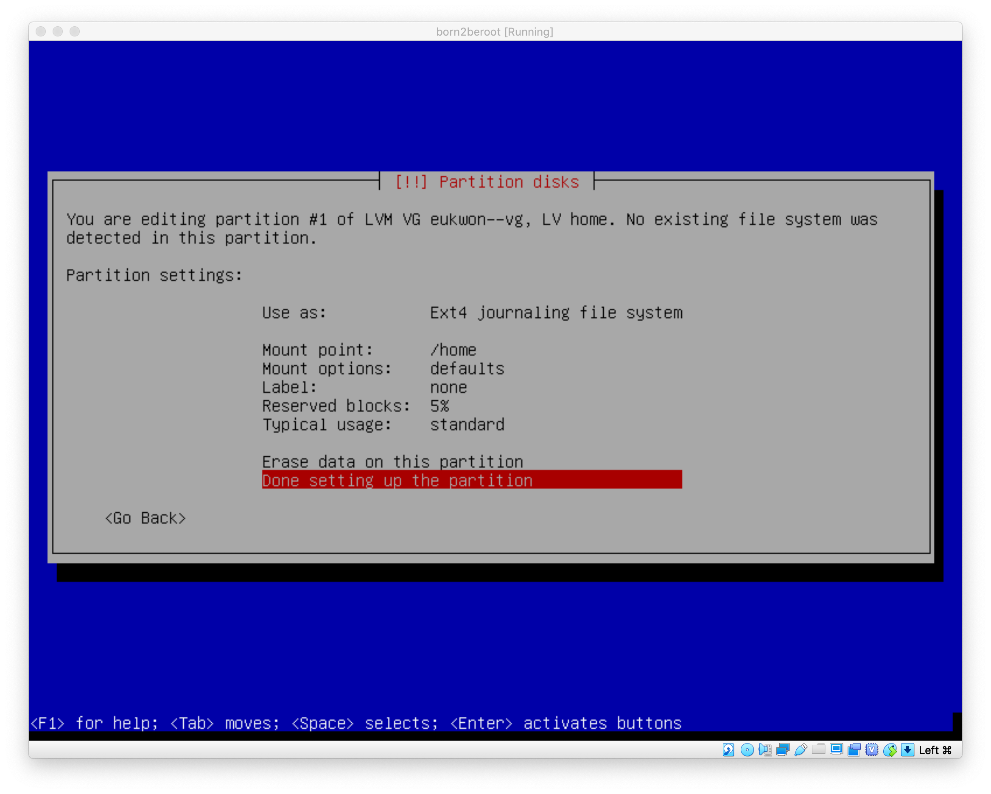Click the hard disk activity status icon
Viewport: 991px width, 794px height.
[x=728, y=750]
